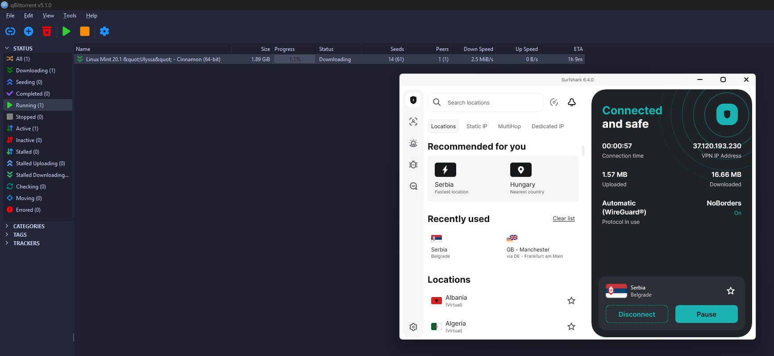Click the Algeria flag location row
Viewport: 774px width, 356px height.
tap(503, 327)
